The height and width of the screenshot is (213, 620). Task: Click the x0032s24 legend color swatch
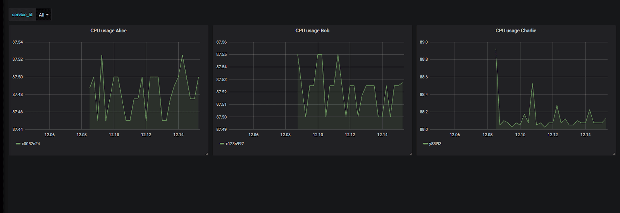click(18, 144)
